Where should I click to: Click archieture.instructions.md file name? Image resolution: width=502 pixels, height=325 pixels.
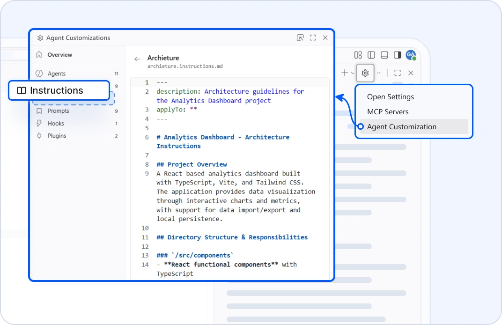pos(185,66)
